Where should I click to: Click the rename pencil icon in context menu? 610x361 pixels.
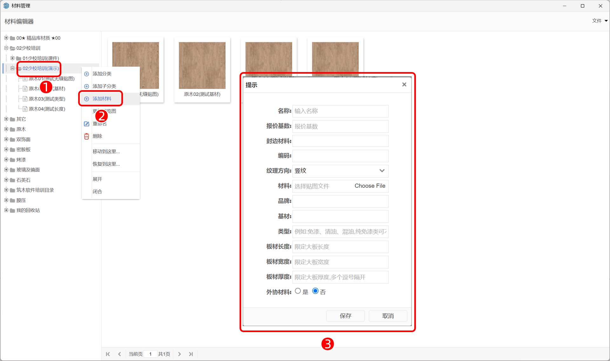pyautogui.click(x=86, y=124)
